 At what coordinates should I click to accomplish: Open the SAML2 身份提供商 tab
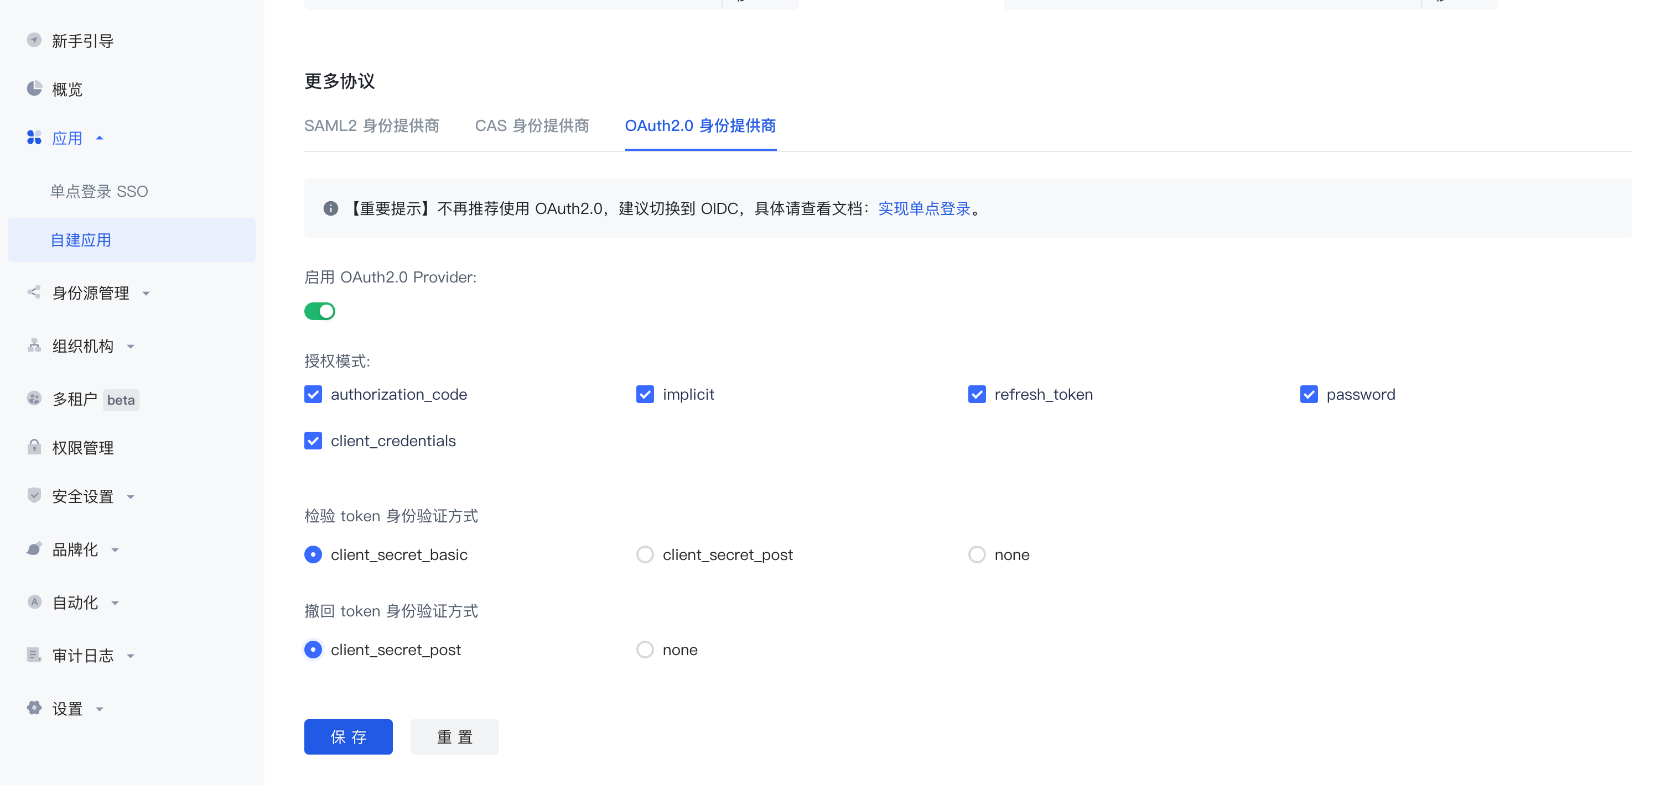coord(372,125)
